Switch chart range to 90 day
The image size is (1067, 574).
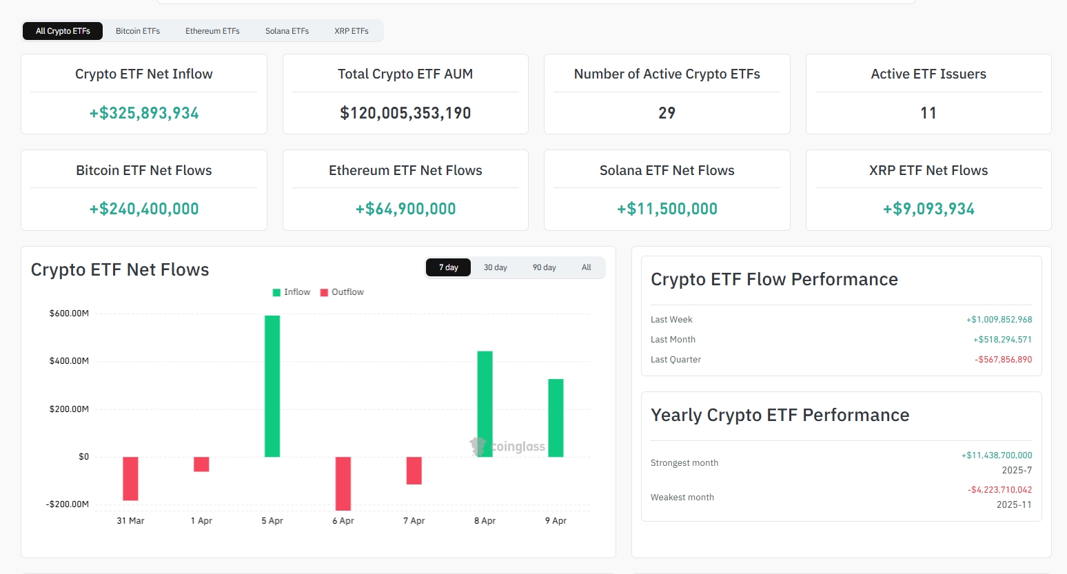pos(544,267)
